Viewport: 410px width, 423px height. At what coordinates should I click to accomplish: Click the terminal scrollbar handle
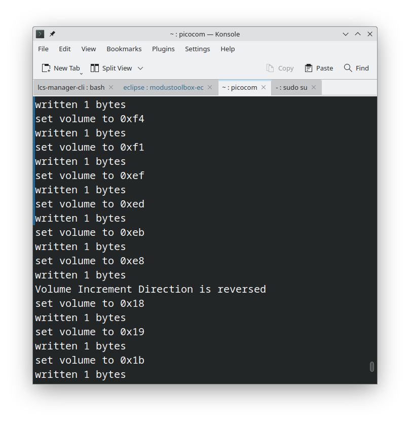click(x=371, y=367)
